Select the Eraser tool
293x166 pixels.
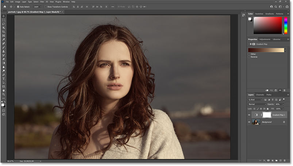pos(4,59)
